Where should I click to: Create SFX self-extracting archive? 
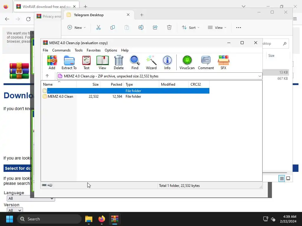224,62
